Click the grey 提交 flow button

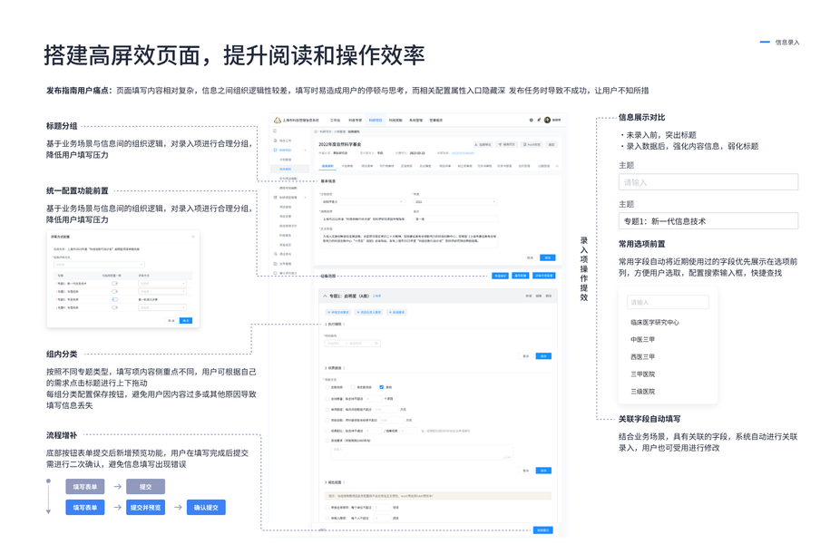click(x=145, y=486)
